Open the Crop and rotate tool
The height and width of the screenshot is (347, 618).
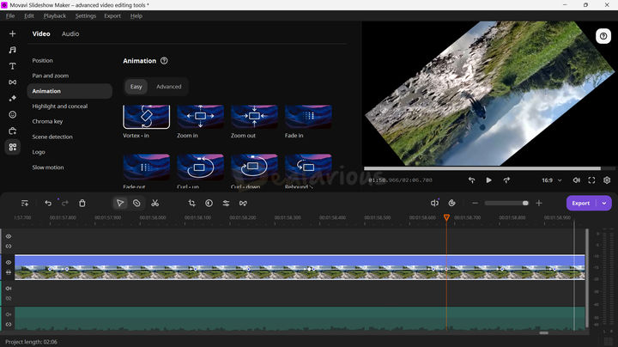(x=192, y=203)
